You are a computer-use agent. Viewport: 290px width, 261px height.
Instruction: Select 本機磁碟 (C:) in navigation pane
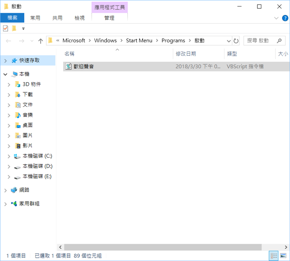click(x=37, y=156)
